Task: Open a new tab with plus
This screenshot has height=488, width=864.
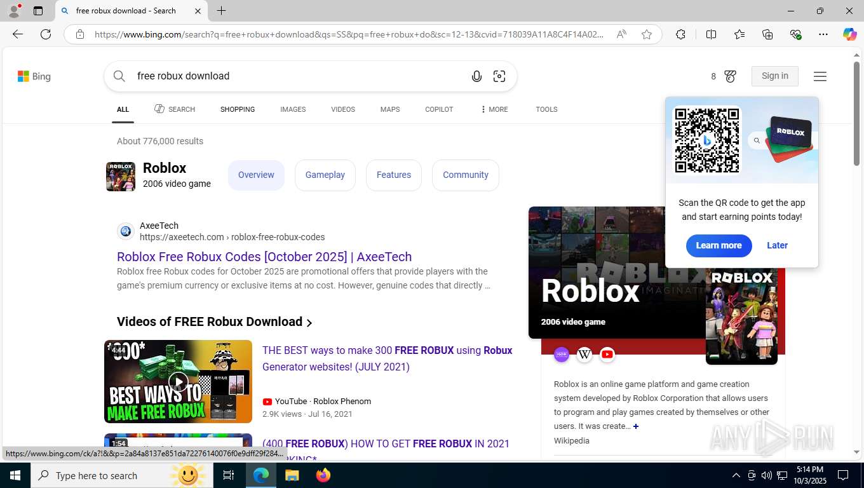Action: tap(221, 11)
